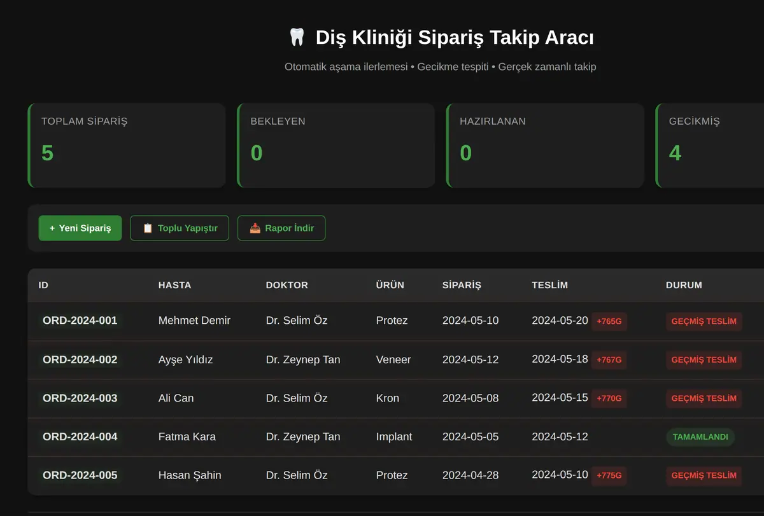Viewport: 764px width, 516px height.
Task: Select the Gecikmiş stat card
Action: click(710, 146)
